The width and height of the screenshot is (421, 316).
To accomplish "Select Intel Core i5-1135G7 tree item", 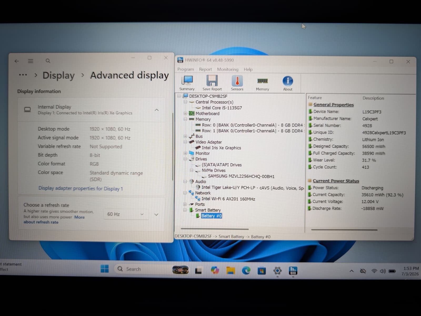I will point(222,108).
